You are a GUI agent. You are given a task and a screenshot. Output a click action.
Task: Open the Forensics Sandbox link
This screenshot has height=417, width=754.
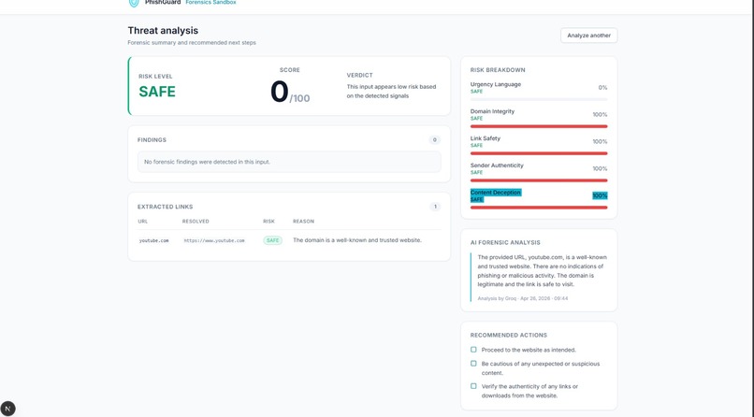point(210,3)
